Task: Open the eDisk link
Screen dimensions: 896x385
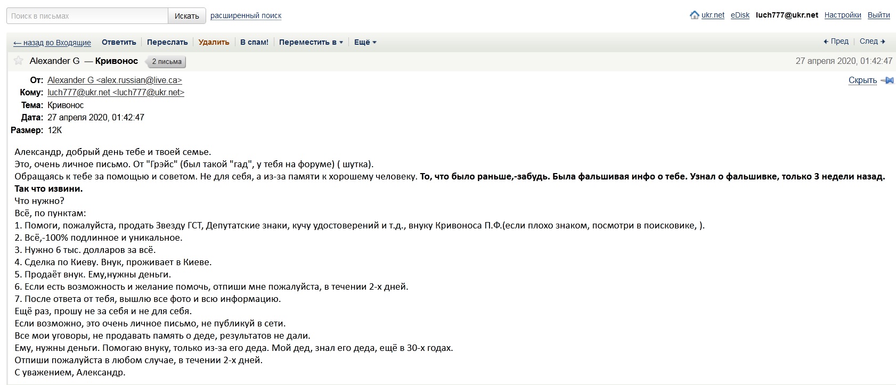Action: [740, 15]
